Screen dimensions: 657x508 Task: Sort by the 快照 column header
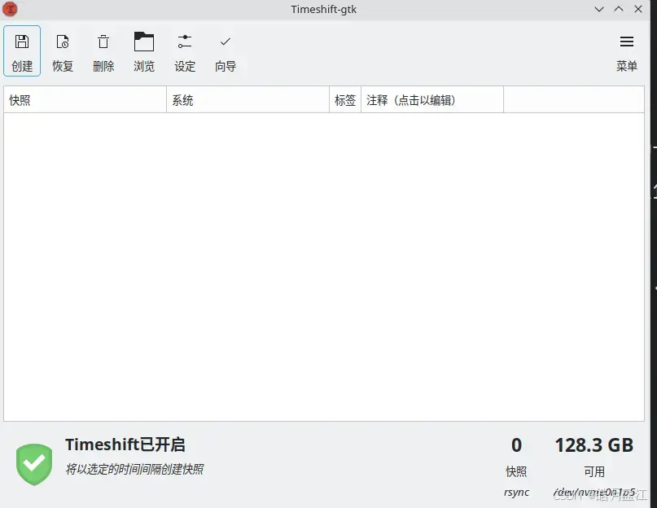click(x=85, y=100)
